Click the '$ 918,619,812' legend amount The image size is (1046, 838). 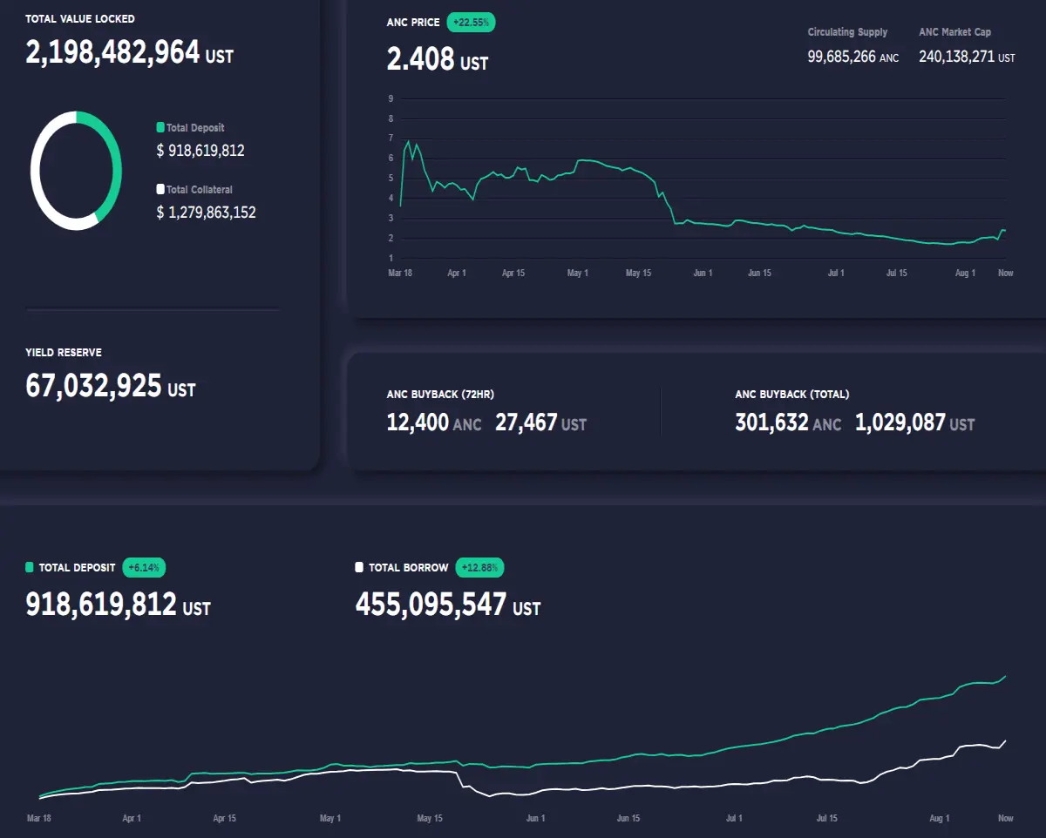[x=200, y=151]
